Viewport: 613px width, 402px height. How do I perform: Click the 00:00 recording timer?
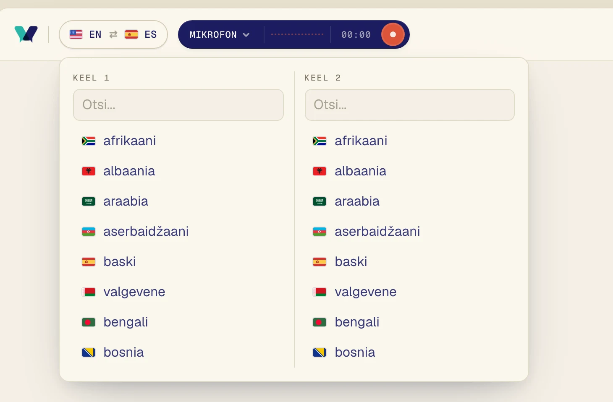pos(356,35)
